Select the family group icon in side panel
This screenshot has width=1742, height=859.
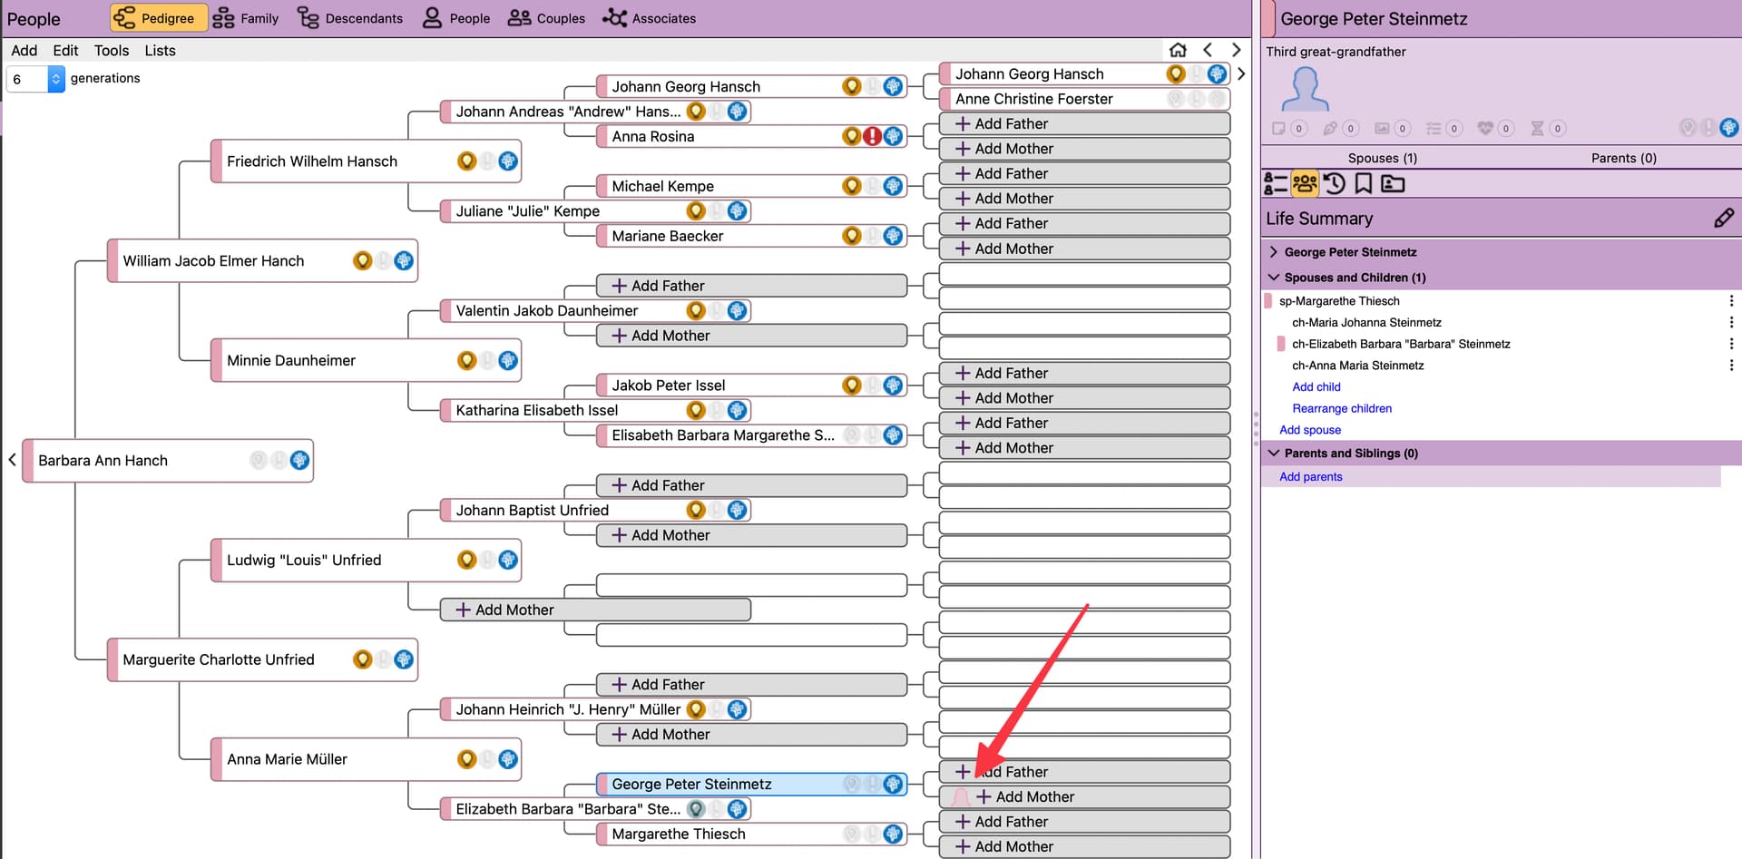point(1305,184)
